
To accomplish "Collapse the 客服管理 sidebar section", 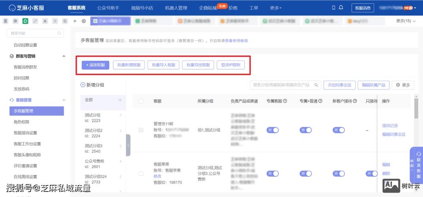I will point(64,100).
